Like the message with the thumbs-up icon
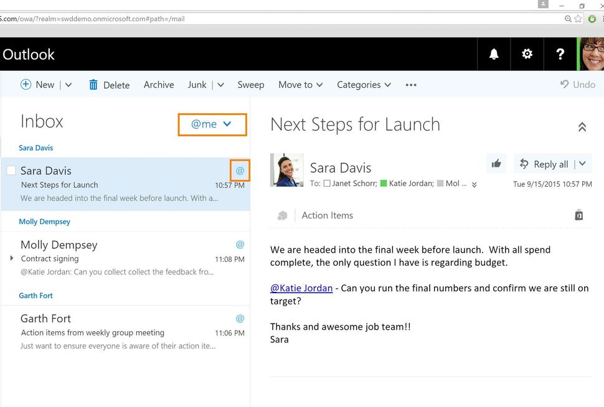604x407 pixels. coord(496,163)
